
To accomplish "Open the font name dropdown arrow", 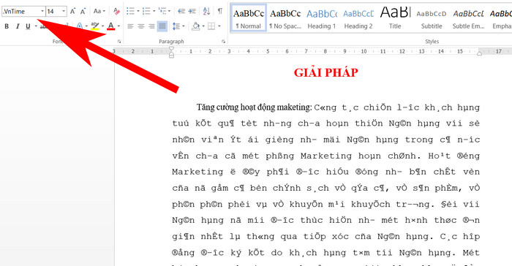I will 42,12.
